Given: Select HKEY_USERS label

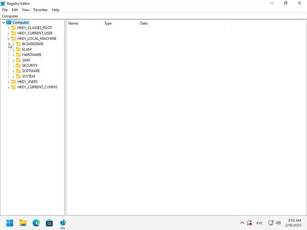Looking at the screenshot, I should (x=27, y=82).
